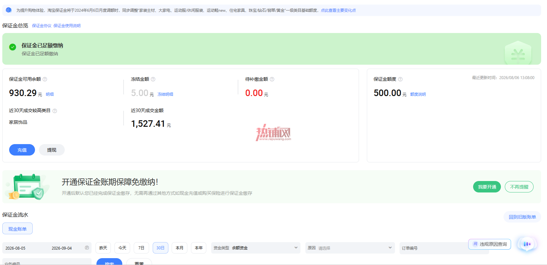The height and width of the screenshot is (265, 547).
Task: Click help icon beside 保证金额度
Action: point(400,79)
